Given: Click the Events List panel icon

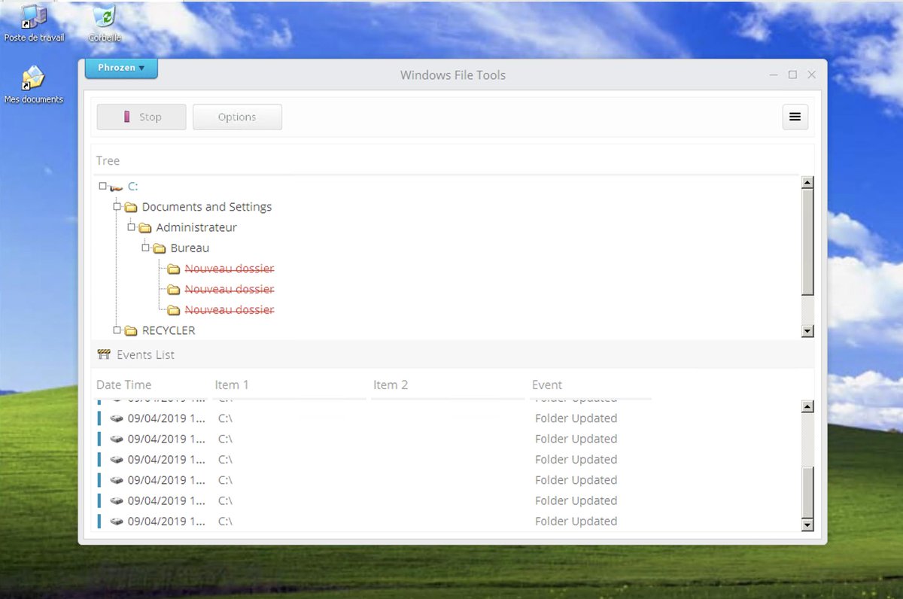Looking at the screenshot, I should [x=104, y=354].
